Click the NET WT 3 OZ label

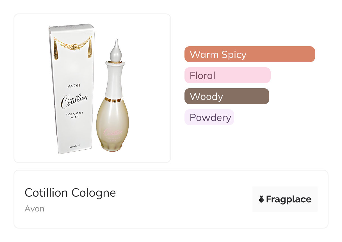(75, 146)
